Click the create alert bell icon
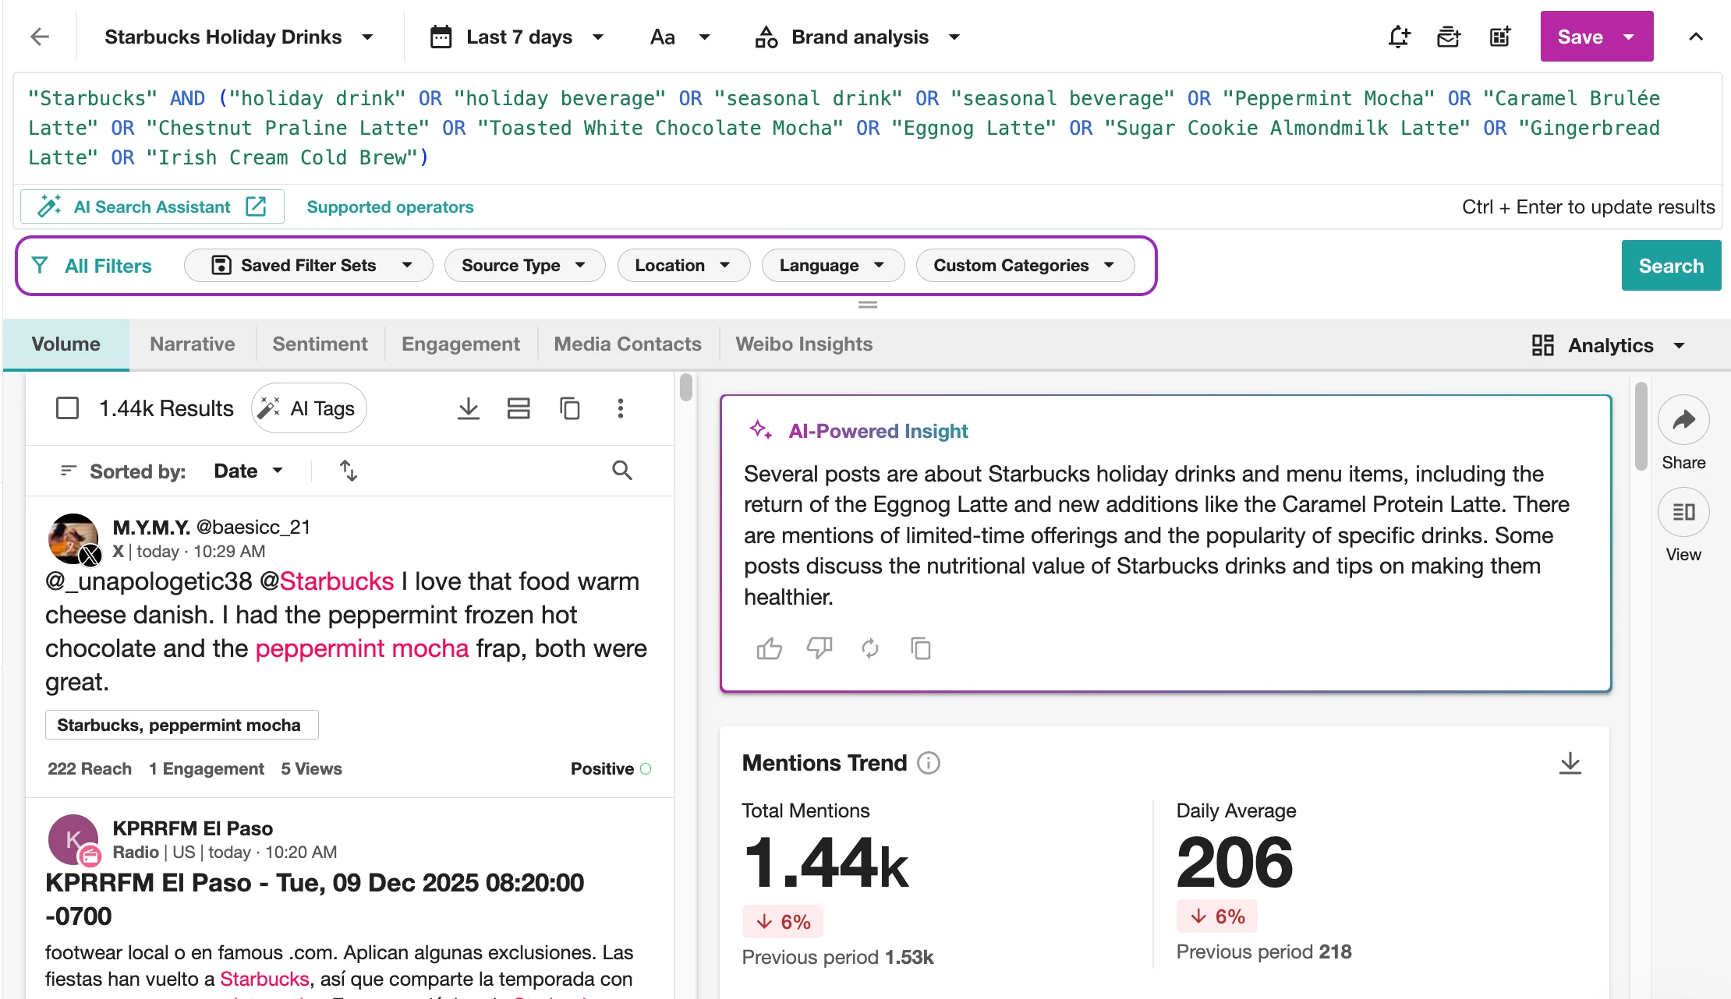Image resolution: width=1731 pixels, height=999 pixels. [1399, 37]
